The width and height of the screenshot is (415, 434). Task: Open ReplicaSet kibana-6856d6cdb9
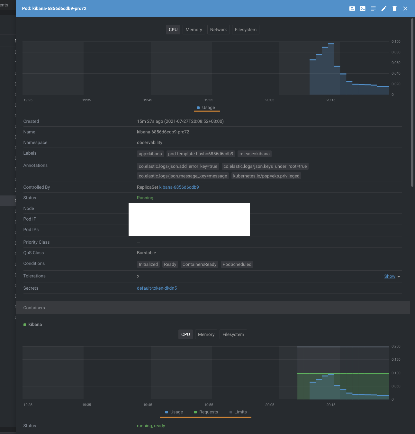179,187
